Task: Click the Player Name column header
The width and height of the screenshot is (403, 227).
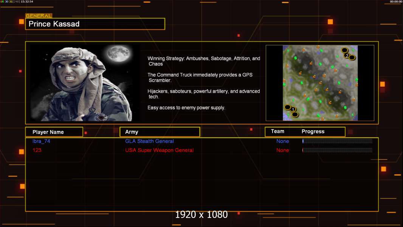Action: pos(54,132)
